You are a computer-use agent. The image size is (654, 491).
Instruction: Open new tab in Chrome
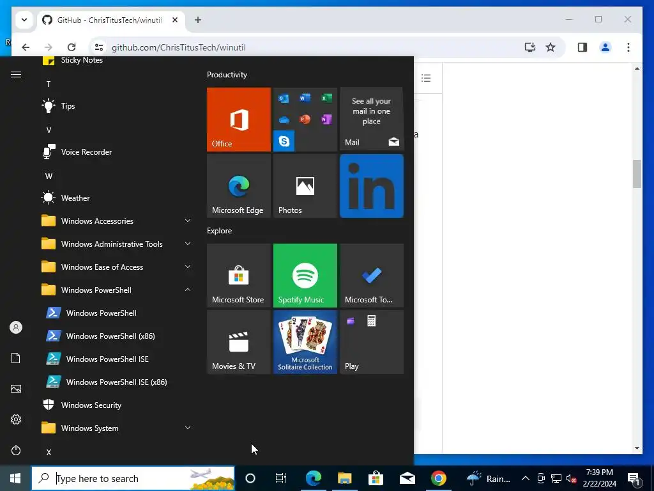[198, 20]
